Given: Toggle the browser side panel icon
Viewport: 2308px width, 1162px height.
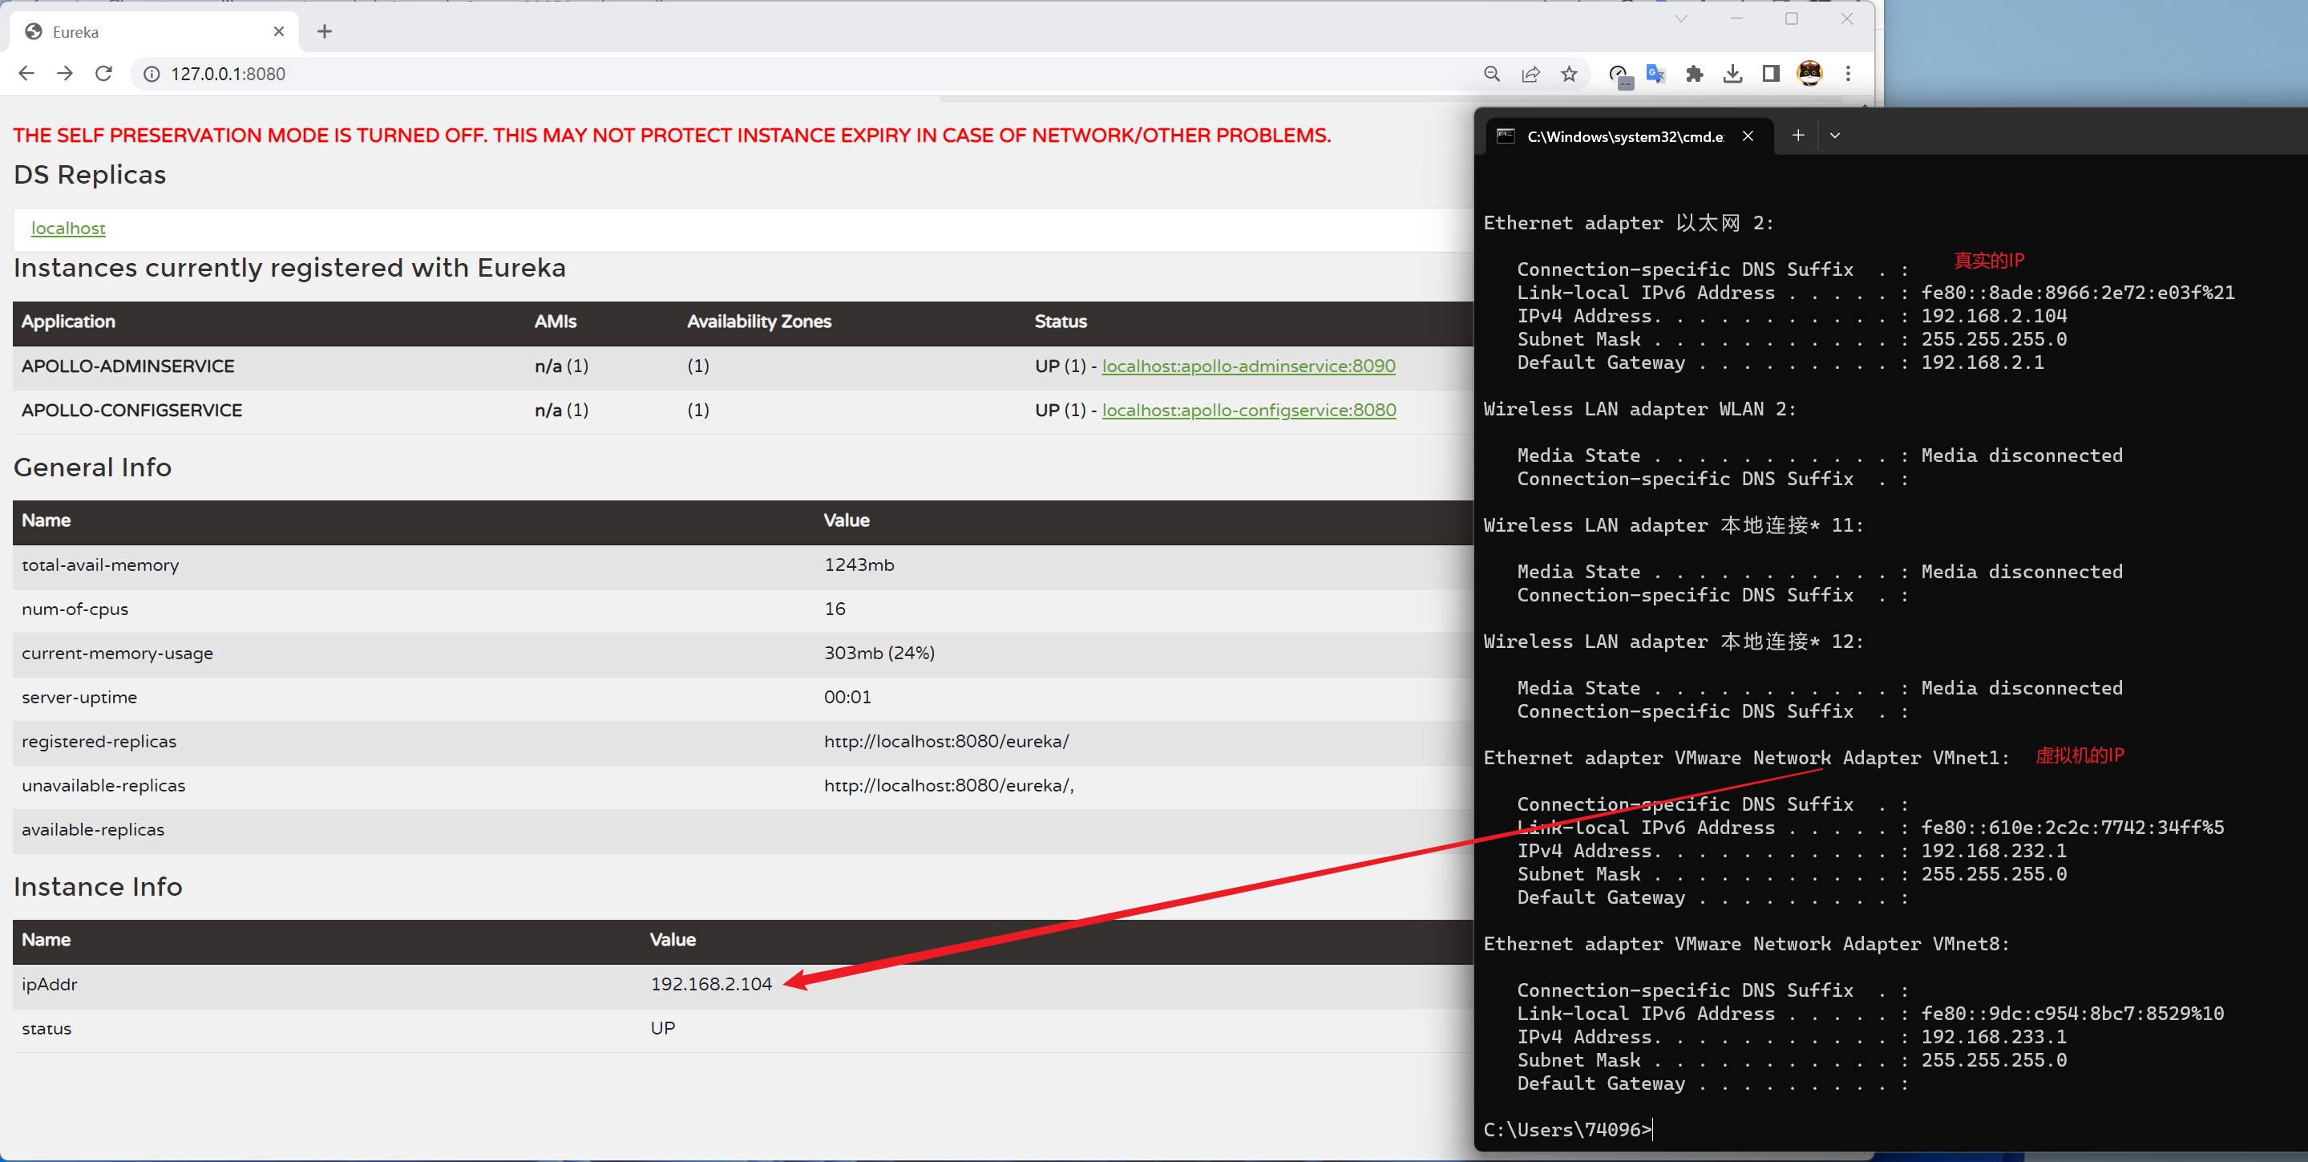Looking at the screenshot, I should pyautogui.click(x=1770, y=74).
